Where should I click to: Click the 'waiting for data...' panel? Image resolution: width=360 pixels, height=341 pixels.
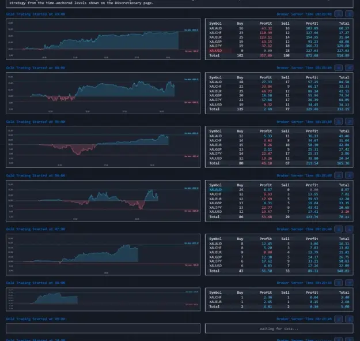[x=279, y=328]
